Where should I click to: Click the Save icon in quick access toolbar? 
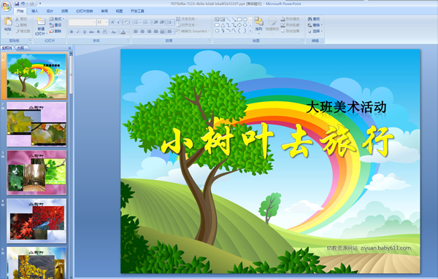tap(17, 4)
